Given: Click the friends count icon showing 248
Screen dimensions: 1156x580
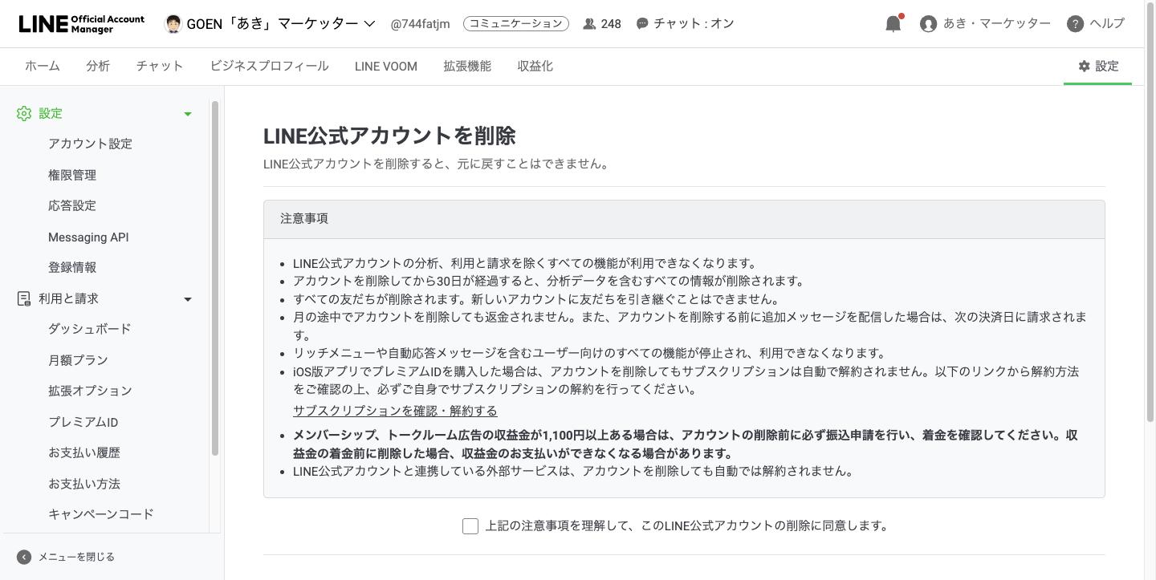Looking at the screenshot, I should (x=589, y=24).
